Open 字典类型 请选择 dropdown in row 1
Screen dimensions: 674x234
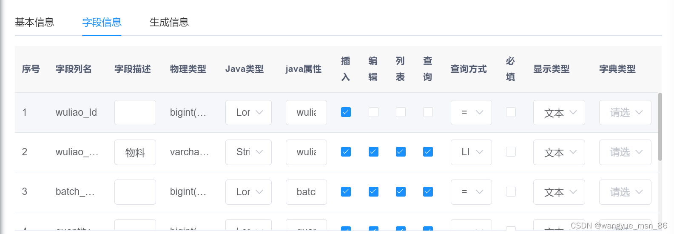click(625, 112)
